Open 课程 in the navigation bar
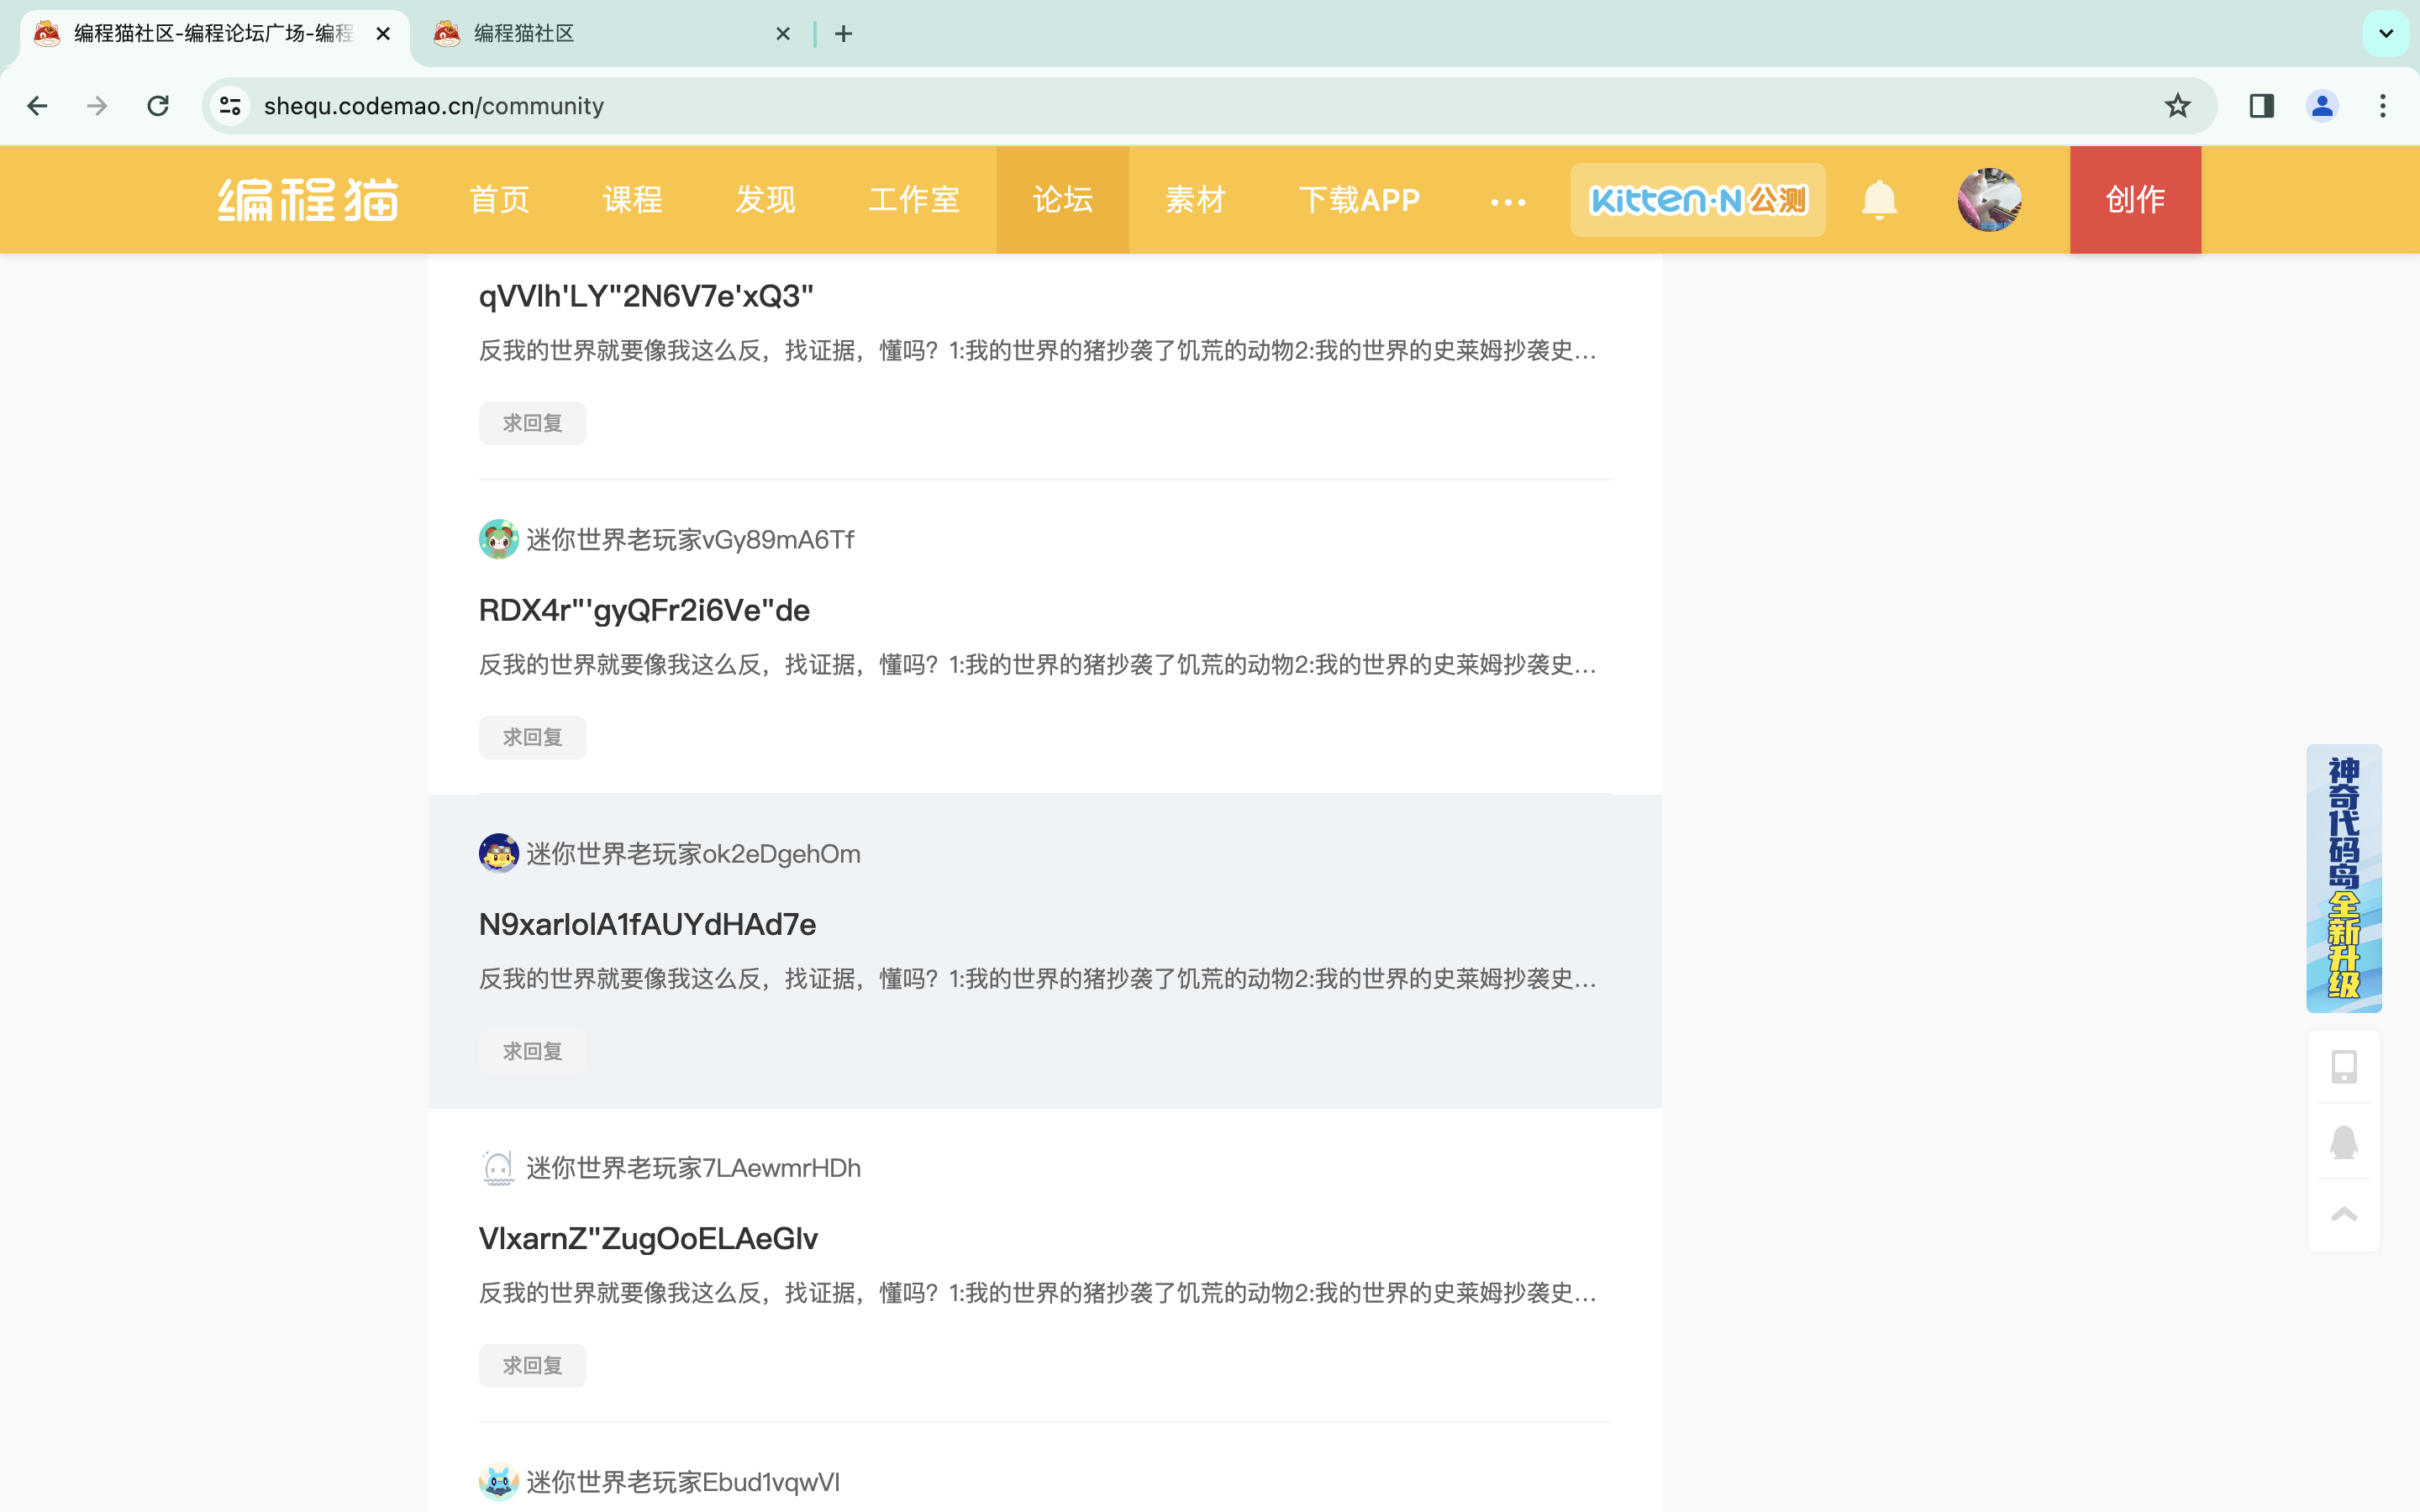The height and width of the screenshot is (1512, 2420). [x=632, y=199]
